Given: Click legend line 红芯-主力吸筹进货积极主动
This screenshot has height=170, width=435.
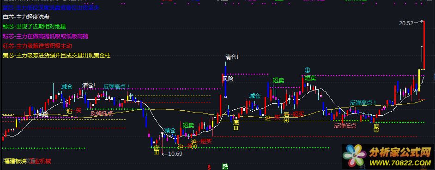Looking at the screenshot, I should click(37, 45).
